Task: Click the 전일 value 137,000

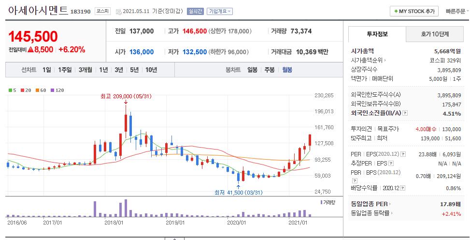Action: pyautogui.click(x=142, y=31)
